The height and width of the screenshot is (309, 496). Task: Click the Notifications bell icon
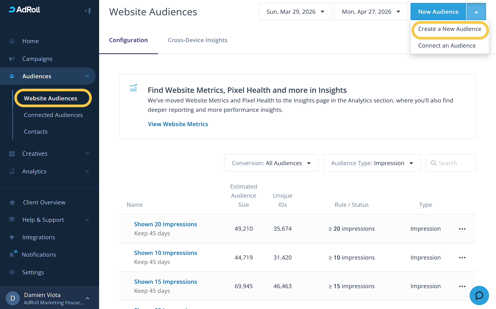pos(12,255)
